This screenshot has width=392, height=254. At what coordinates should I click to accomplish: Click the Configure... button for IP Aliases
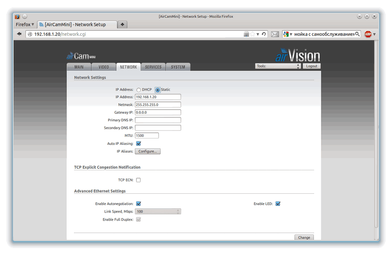147,151
